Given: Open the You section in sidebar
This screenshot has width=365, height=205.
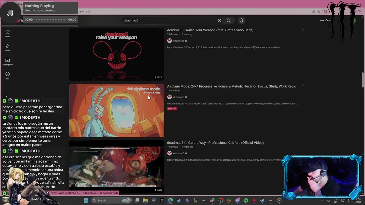Looking at the screenshot, I should point(7,75).
